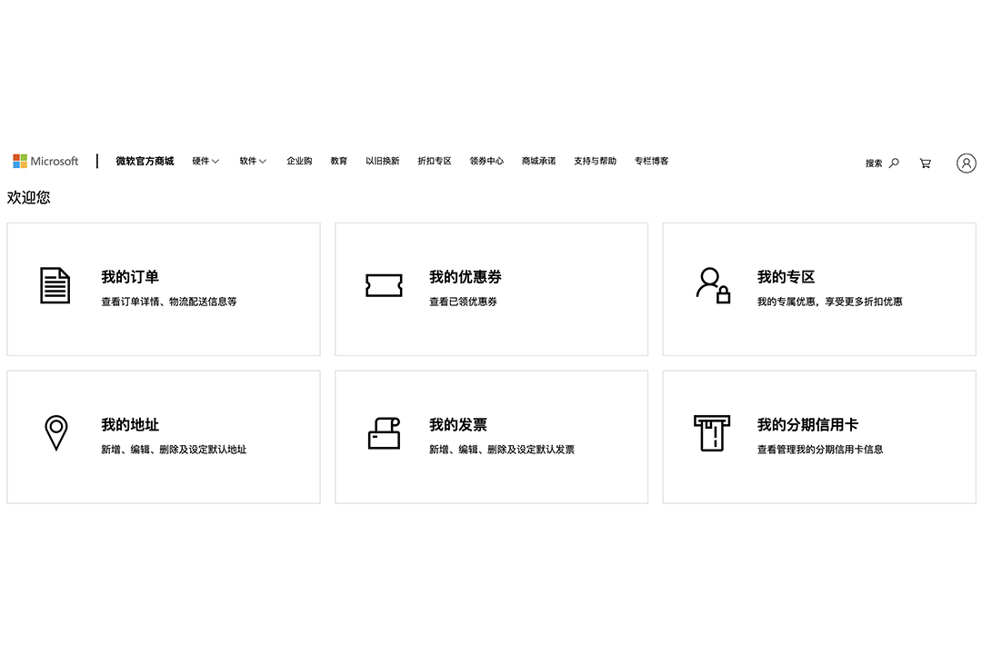Click the 搜索 input area
Image resolution: width=982 pixels, height=654 pixels.
pyautogui.click(x=874, y=163)
